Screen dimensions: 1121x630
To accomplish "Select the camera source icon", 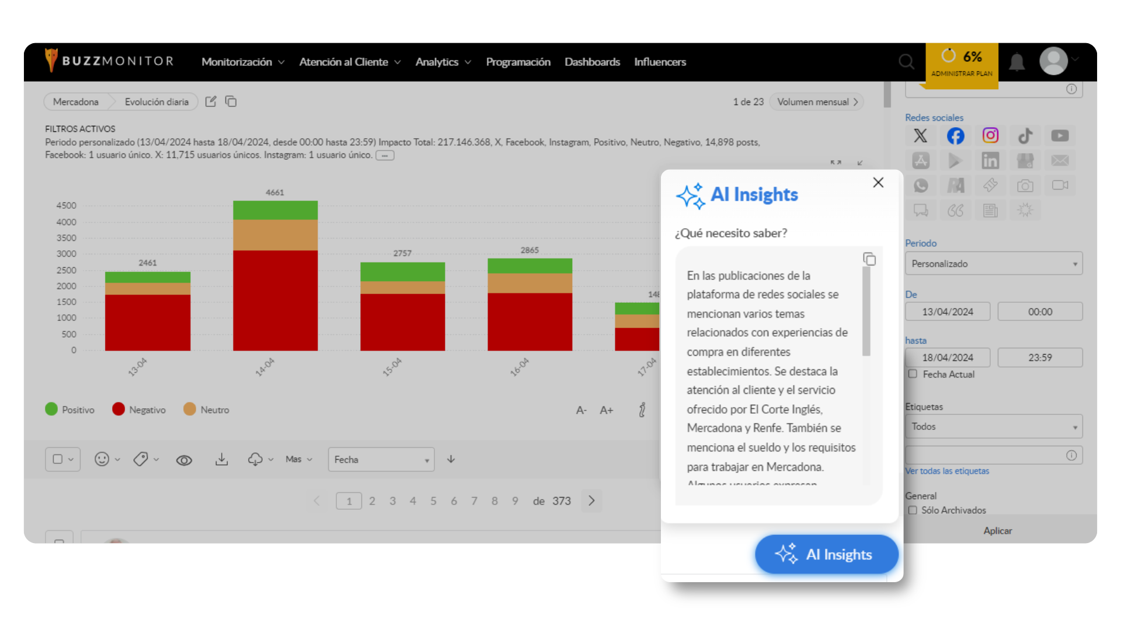I will (1025, 185).
